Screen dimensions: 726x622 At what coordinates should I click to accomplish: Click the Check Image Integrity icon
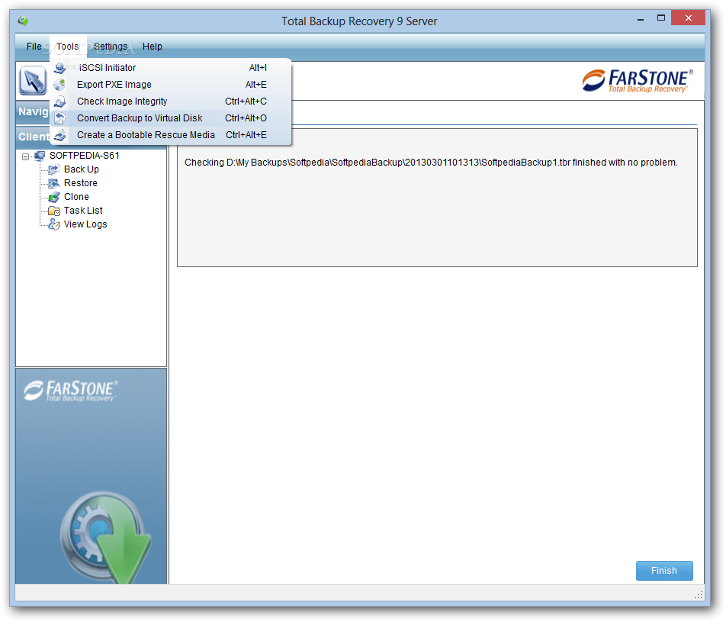pos(59,101)
